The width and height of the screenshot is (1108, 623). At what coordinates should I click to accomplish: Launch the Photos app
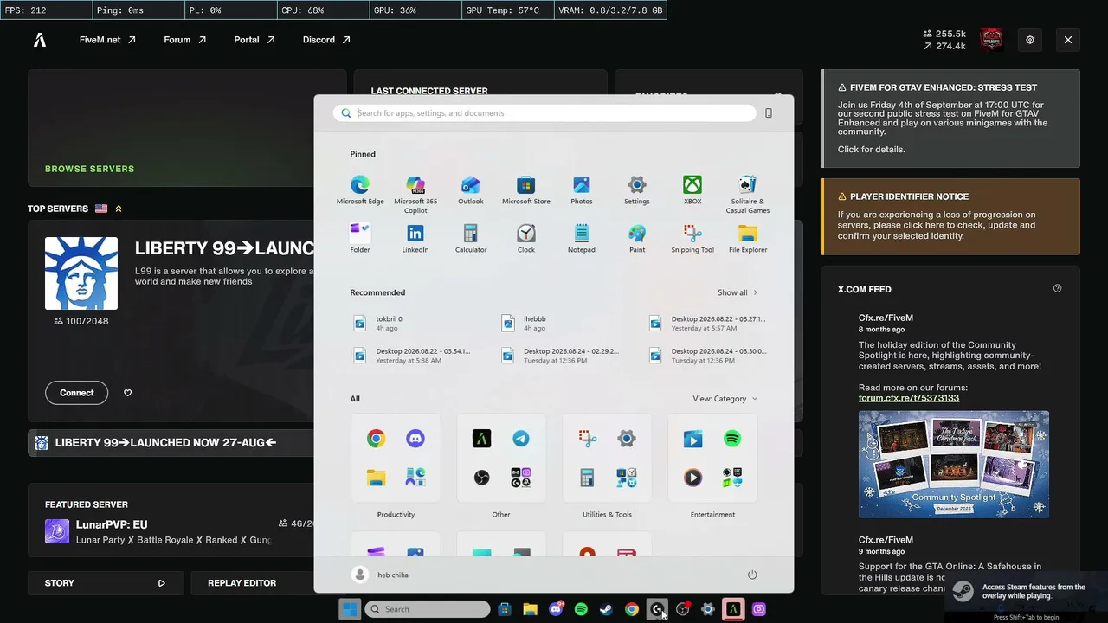click(x=582, y=190)
